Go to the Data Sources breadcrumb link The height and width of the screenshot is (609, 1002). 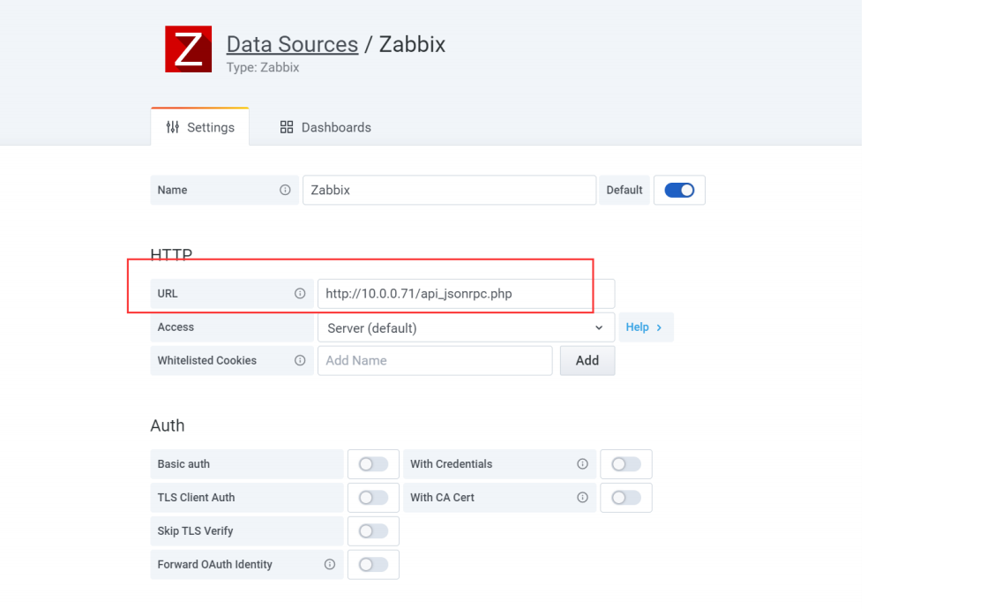[292, 44]
